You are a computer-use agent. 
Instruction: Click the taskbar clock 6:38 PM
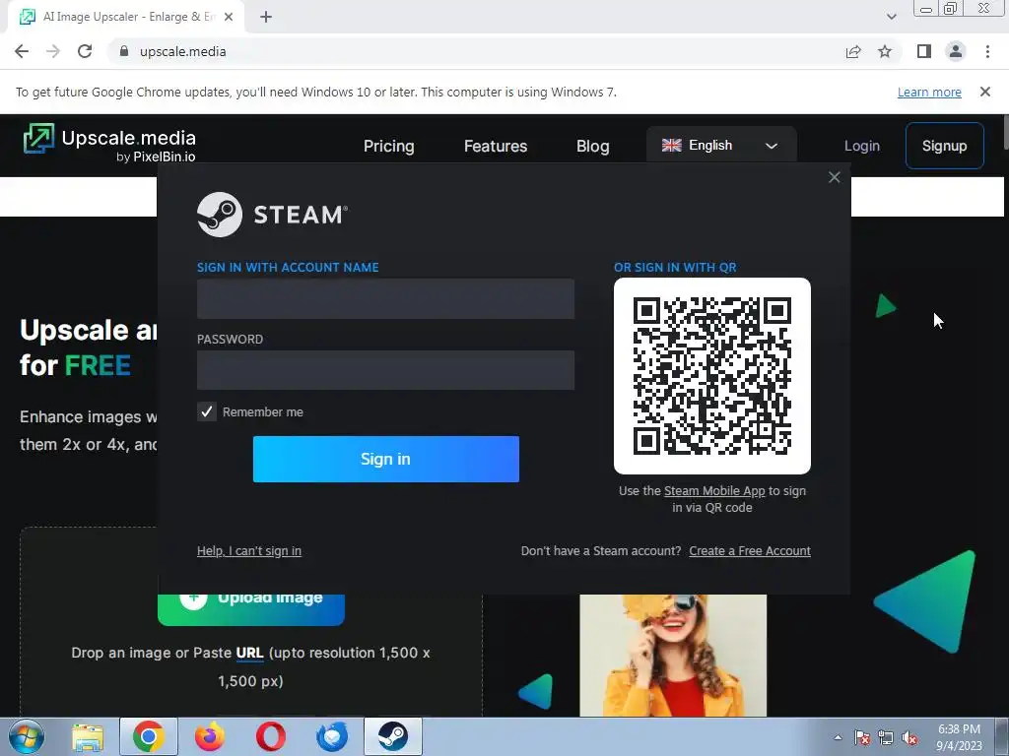pyautogui.click(x=960, y=729)
